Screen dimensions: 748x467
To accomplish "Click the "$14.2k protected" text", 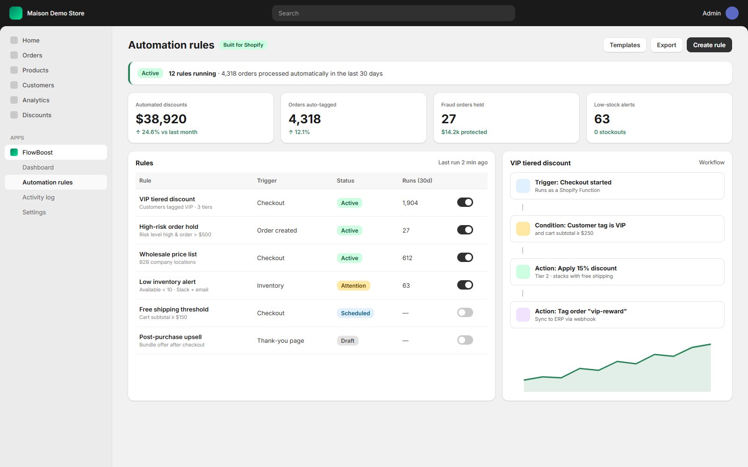I will tap(464, 132).
